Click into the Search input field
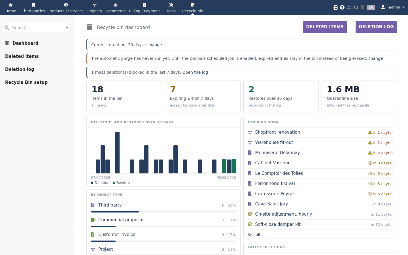 (37, 27)
